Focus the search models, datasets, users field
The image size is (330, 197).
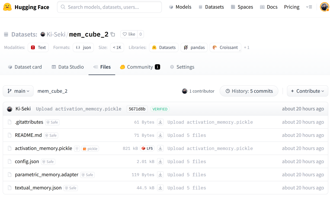click(109, 7)
